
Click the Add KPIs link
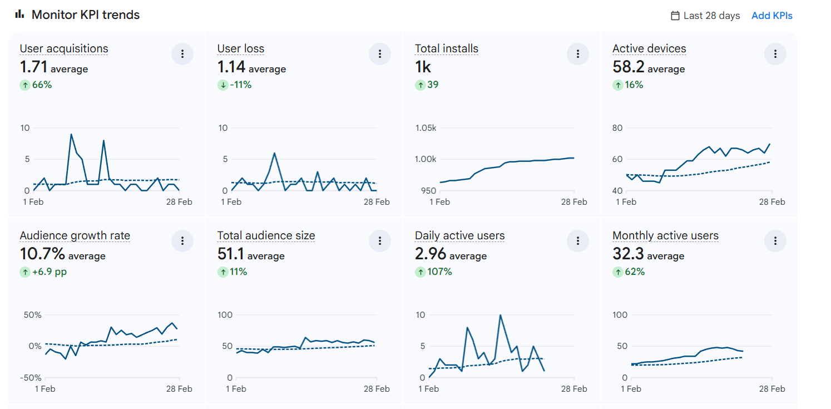pyautogui.click(x=771, y=16)
